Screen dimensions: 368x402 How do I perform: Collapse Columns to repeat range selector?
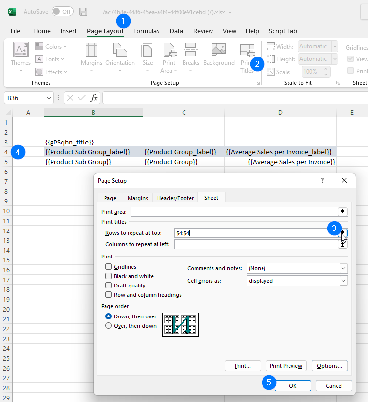tap(342, 244)
